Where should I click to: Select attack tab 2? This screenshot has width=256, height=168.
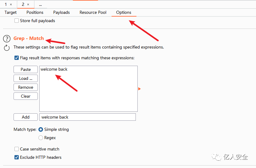(x=23, y=4)
